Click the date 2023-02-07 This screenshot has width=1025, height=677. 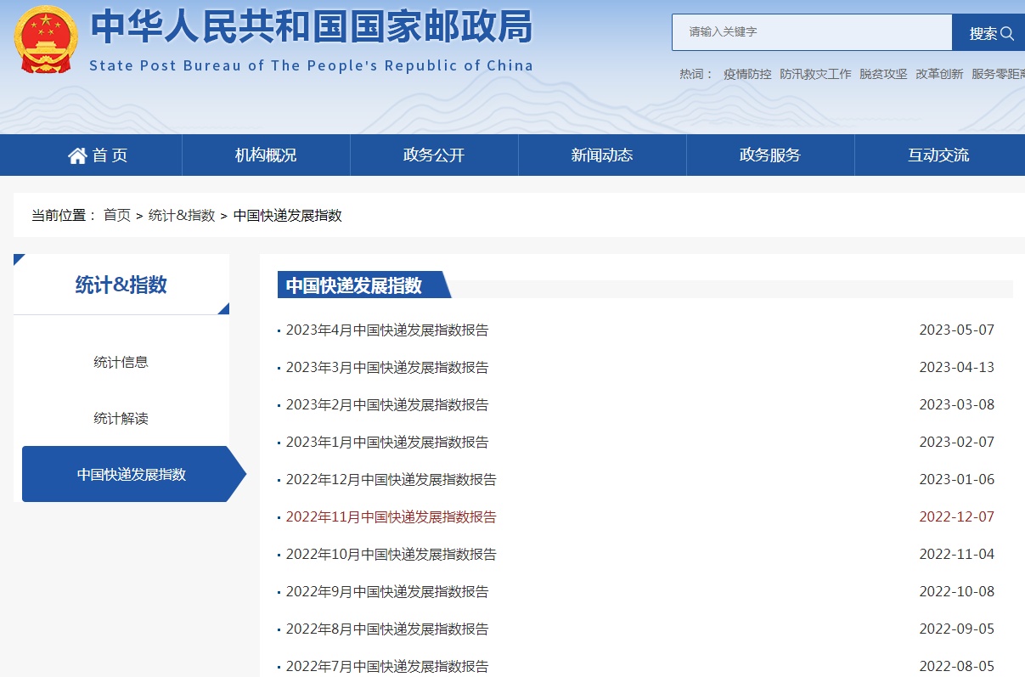[x=957, y=443]
